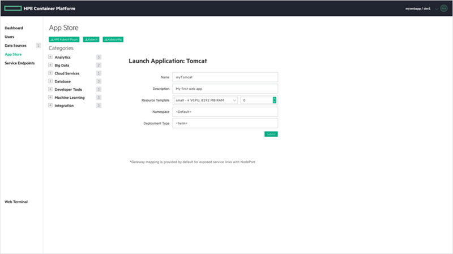Click the HPE Container Platform title
The image size is (453, 254).
[x=49, y=8]
